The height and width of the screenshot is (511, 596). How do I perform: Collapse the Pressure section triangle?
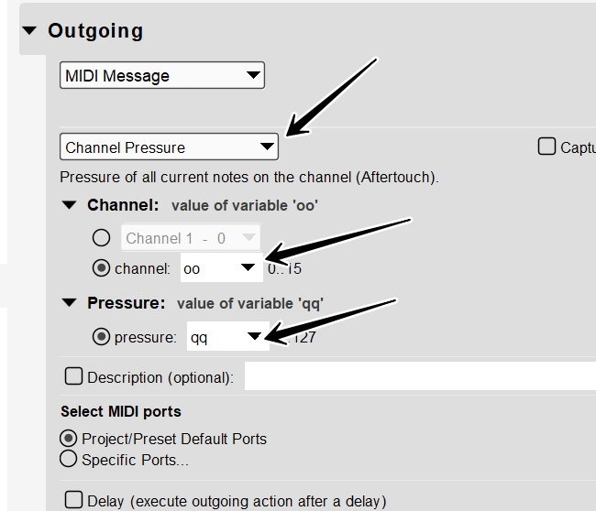click(x=70, y=303)
